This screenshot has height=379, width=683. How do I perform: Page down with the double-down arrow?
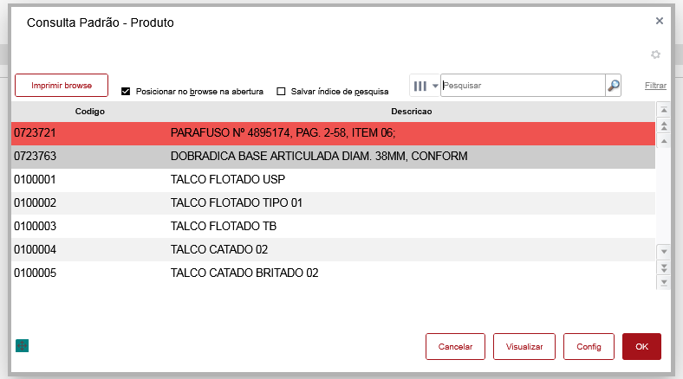665,267
